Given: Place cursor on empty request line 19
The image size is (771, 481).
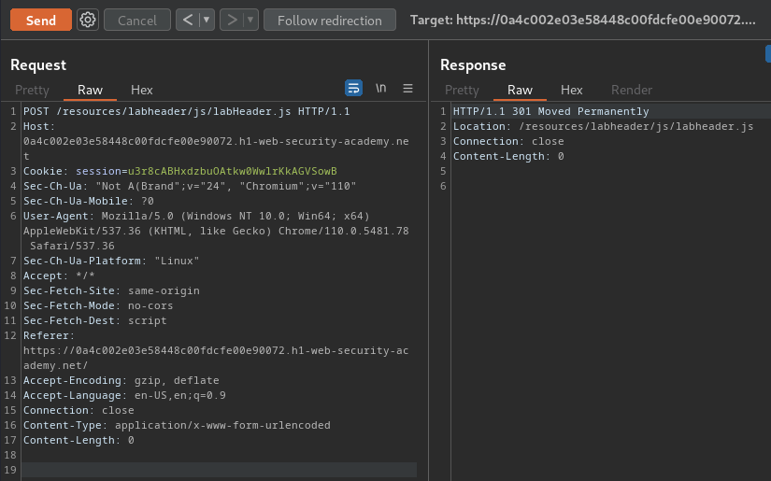Looking at the screenshot, I should tap(219, 470).
